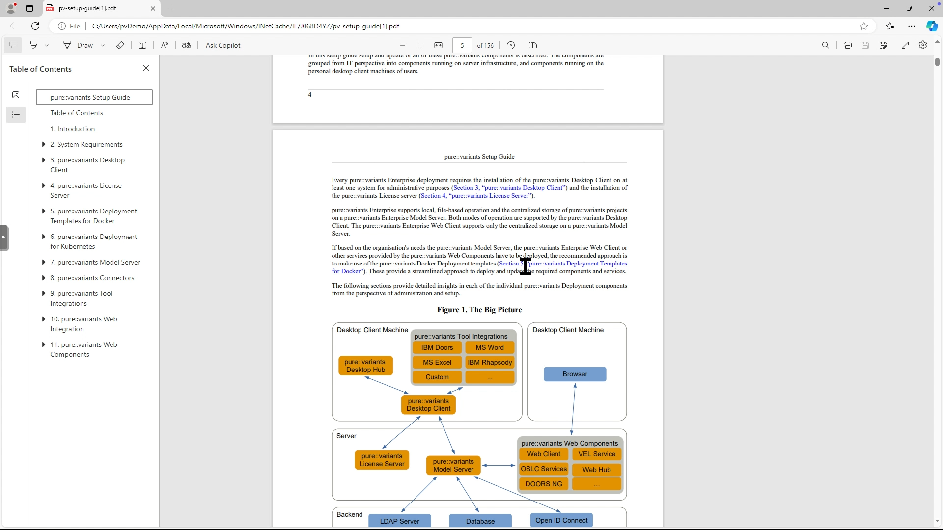Open the 1. Introduction entry
Screen dimensions: 943x530
point(73,129)
